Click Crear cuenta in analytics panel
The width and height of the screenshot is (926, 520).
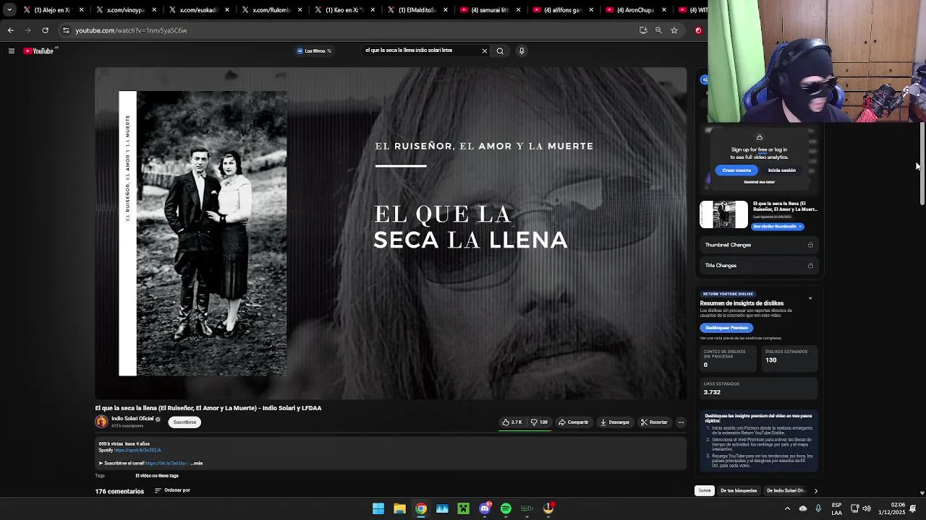tap(736, 170)
